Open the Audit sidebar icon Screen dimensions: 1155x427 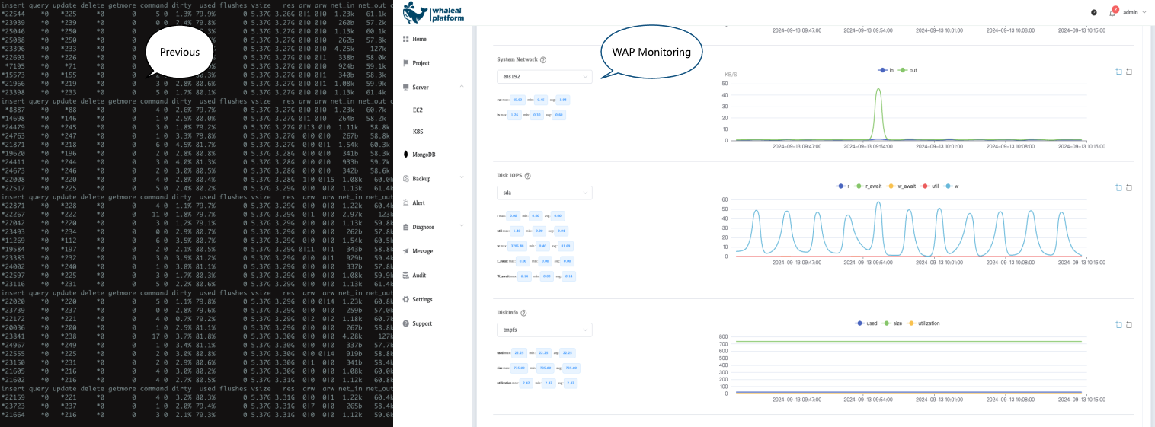pyautogui.click(x=405, y=276)
